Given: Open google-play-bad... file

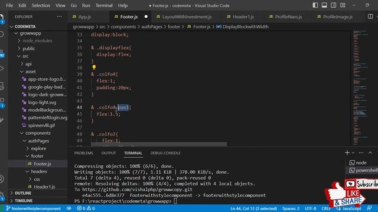Looking at the screenshot, I should click(38, 87).
